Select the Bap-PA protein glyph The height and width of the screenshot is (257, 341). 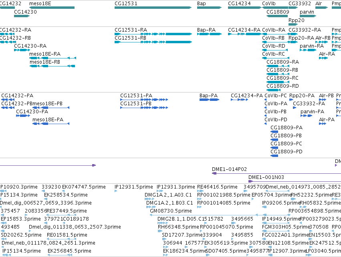[x=209, y=100]
